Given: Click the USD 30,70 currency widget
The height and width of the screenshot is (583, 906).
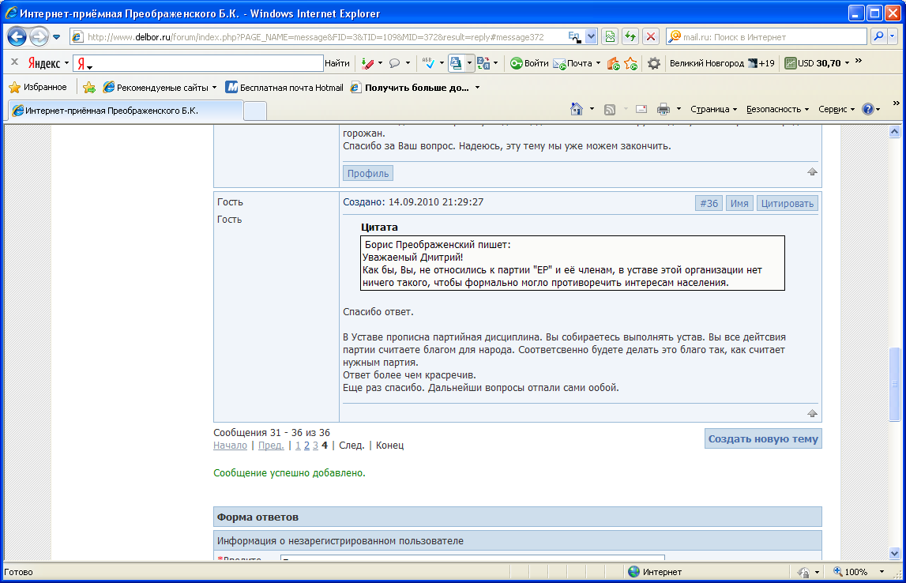Looking at the screenshot, I should coord(812,63).
